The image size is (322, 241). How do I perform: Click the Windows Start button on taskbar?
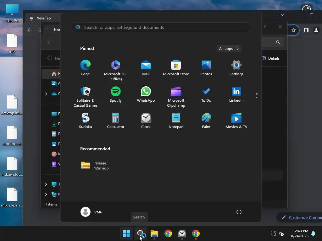coord(126,233)
